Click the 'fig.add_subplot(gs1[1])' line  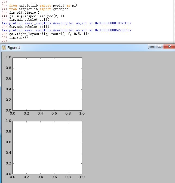pyautogui.click(x=31, y=27)
